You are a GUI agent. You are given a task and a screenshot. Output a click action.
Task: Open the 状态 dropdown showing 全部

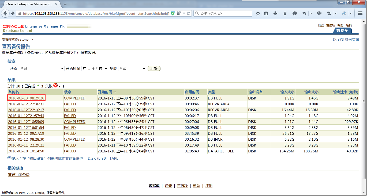click(x=42, y=69)
